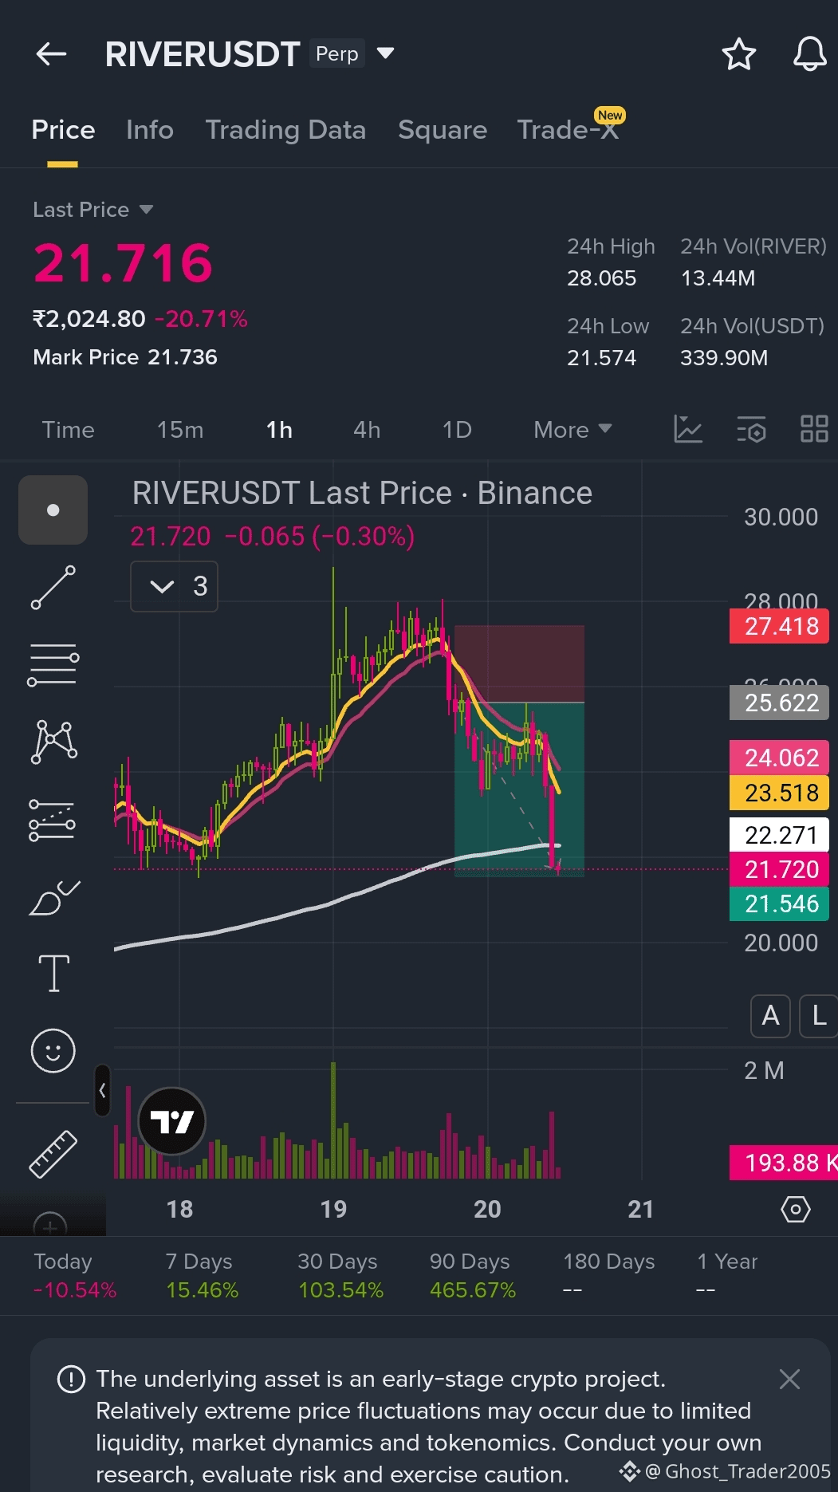The image size is (838, 1492).
Task: Tap the large 21.716 last price
Action: click(123, 263)
